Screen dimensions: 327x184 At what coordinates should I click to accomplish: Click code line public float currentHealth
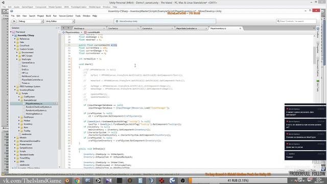pos(98,45)
